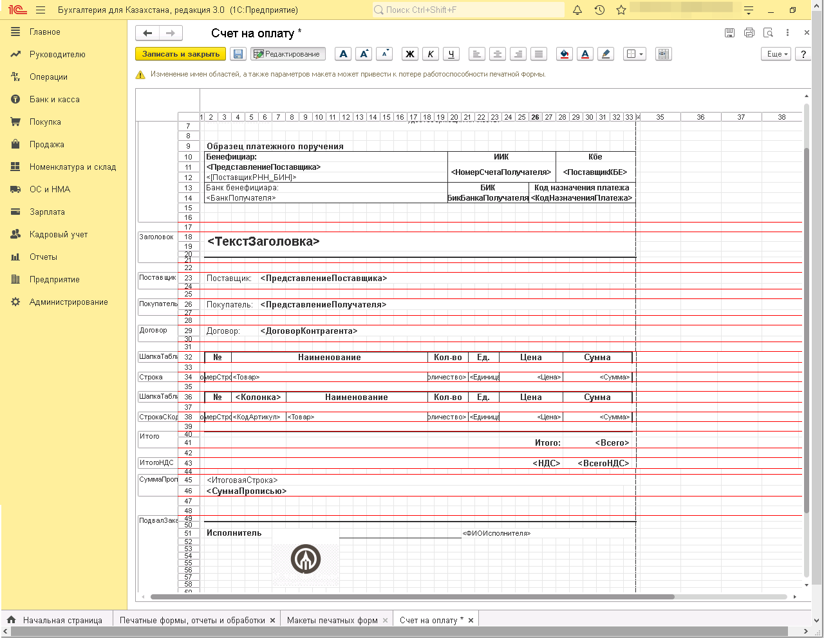
Task: Click the logo image in the template
Action: (306, 558)
